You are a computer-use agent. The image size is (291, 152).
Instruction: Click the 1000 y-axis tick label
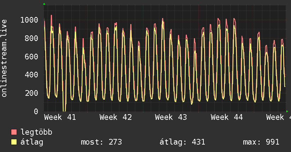point(29,20)
